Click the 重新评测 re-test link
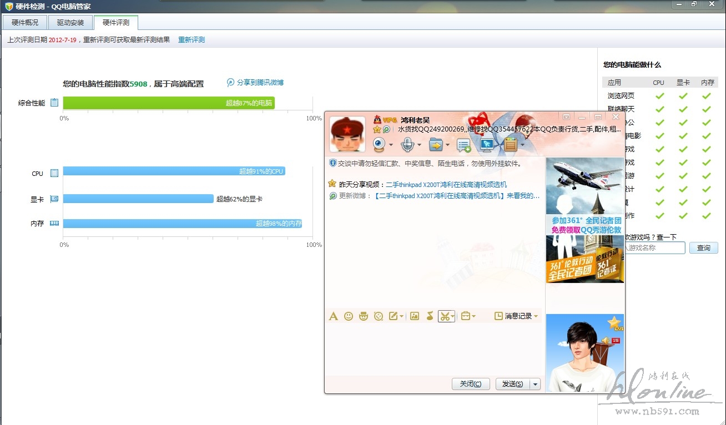This screenshot has width=726, height=425. click(191, 40)
